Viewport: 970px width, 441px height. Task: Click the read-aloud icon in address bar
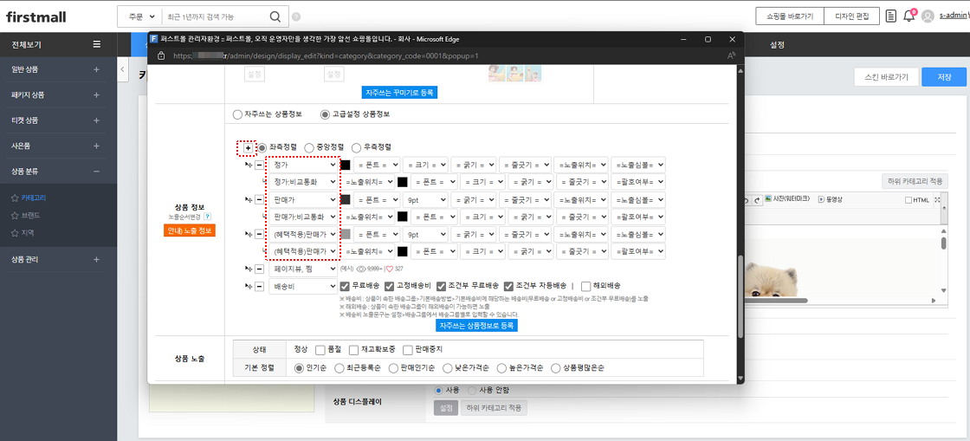[x=732, y=55]
